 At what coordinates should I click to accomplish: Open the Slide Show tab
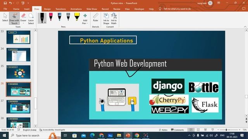[92, 9]
